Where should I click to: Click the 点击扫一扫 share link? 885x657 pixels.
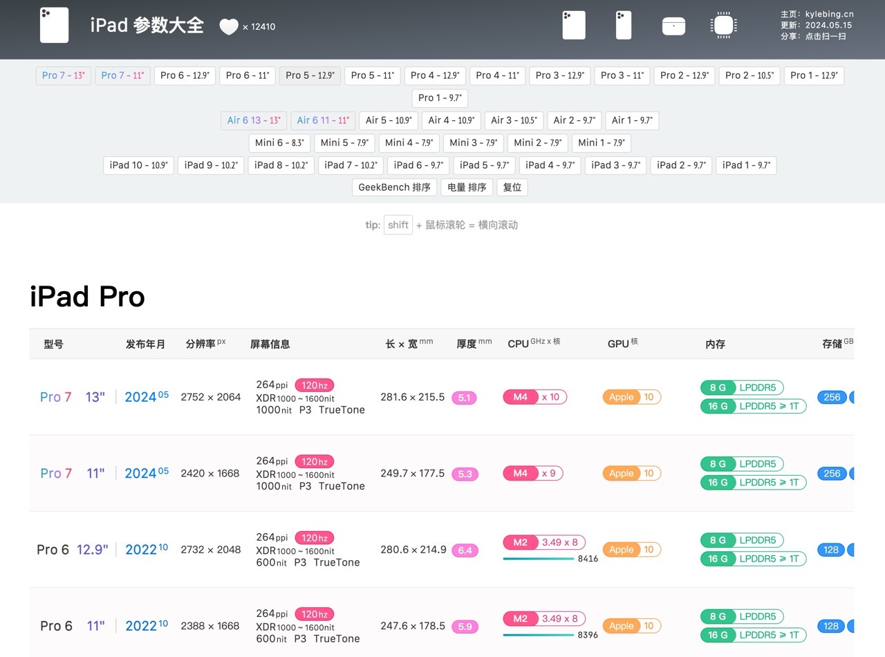pos(826,36)
